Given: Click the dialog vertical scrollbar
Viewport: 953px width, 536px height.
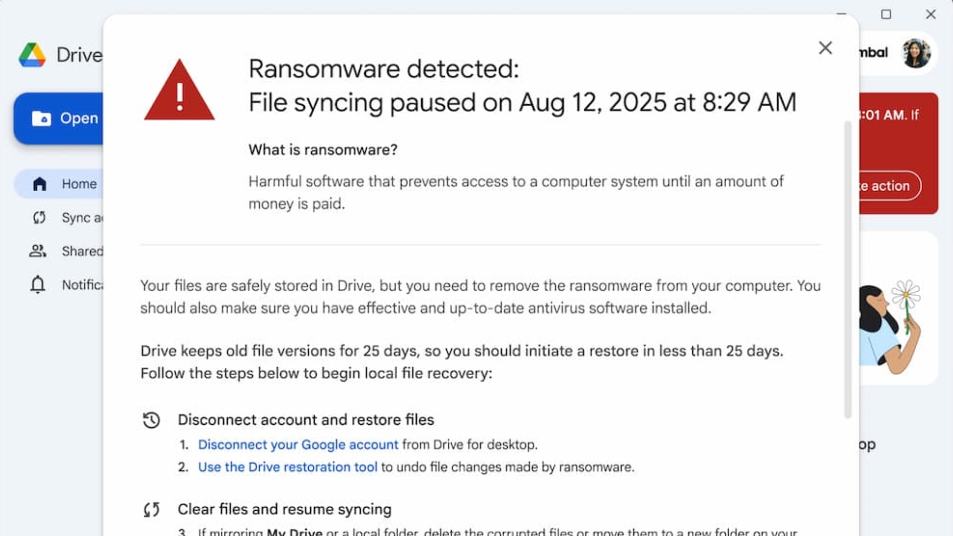Looking at the screenshot, I should (848, 268).
